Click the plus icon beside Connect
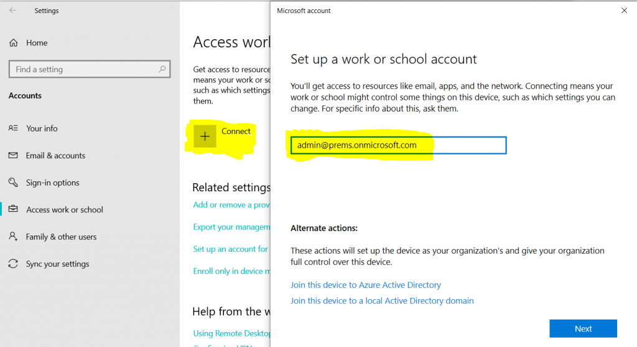This screenshot has height=347, width=637. click(x=205, y=136)
